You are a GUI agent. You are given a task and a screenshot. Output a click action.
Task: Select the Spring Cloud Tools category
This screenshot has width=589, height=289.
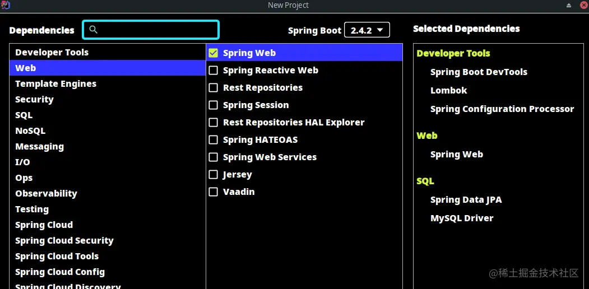(108, 257)
